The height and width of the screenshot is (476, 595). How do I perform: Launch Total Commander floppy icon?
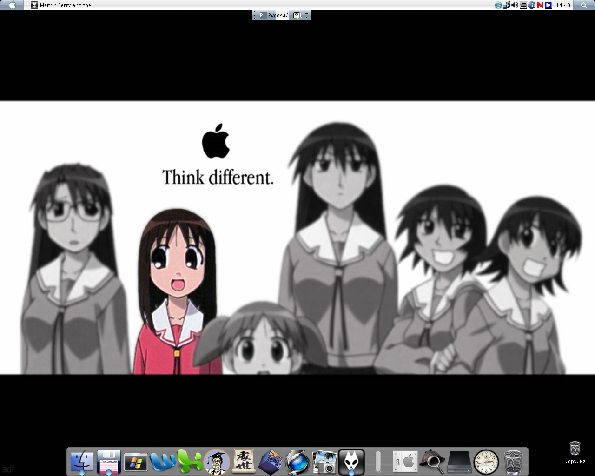click(x=109, y=462)
